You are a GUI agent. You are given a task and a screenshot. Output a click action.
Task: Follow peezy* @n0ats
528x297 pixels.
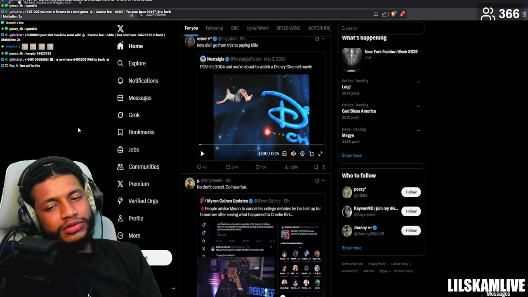(411, 192)
